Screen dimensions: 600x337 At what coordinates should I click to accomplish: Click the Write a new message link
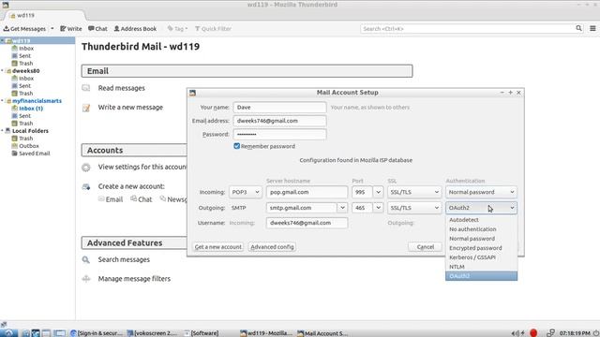(x=130, y=108)
